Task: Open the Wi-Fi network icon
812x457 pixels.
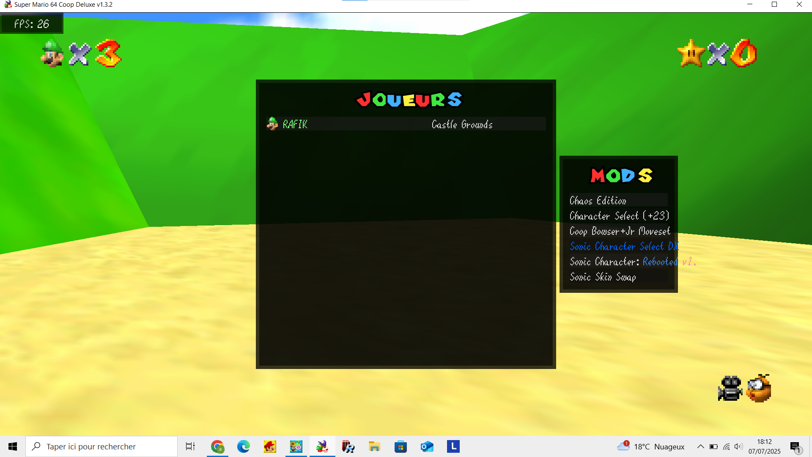Action: [726, 446]
